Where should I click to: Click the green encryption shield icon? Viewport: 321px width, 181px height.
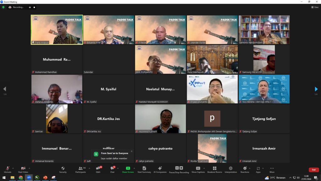point(3,7)
